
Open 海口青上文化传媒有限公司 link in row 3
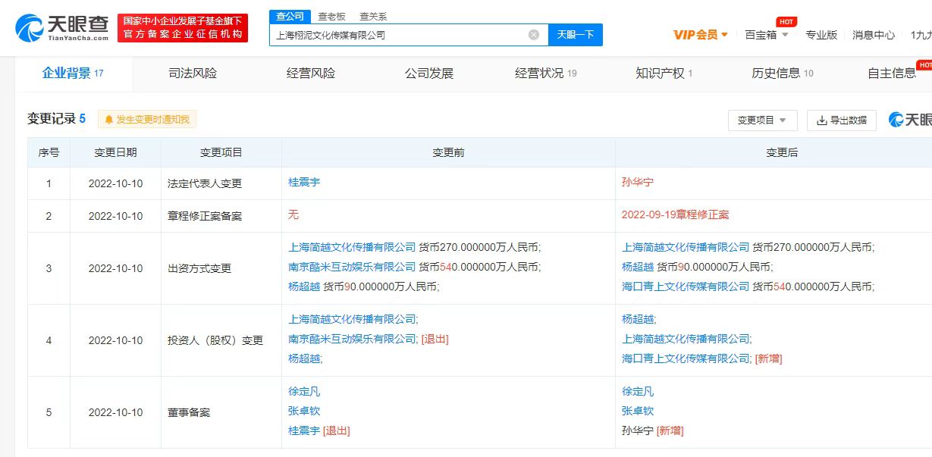point(686,286)
